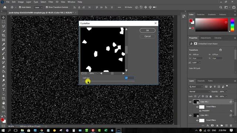This screenshot has width=237, height=133.
Task: Open the layer Opacity dropdown arrow
Action: click(x=226, y=92)
